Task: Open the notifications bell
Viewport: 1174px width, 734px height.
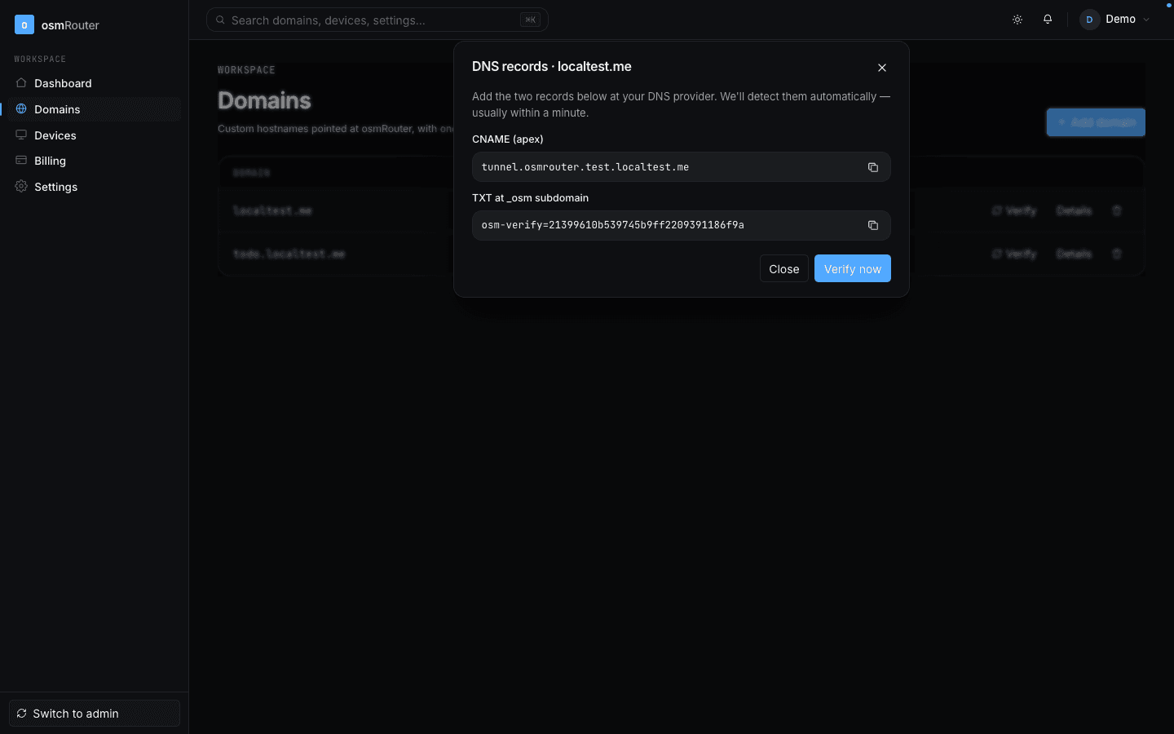Action: pyautogui.click(x=1048, y=20)
